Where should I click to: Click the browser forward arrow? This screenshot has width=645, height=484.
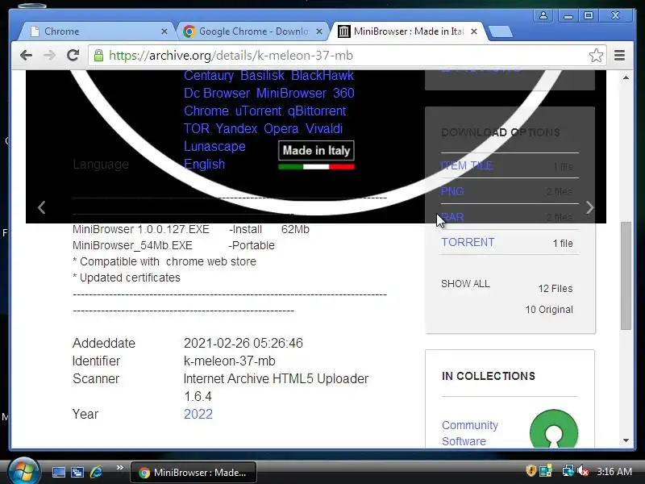[x=49, y=55]
